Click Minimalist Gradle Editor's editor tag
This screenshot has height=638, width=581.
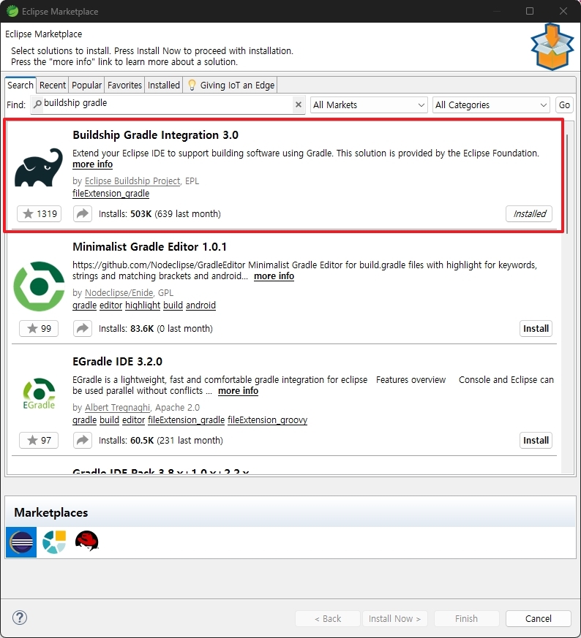(110, 305)
